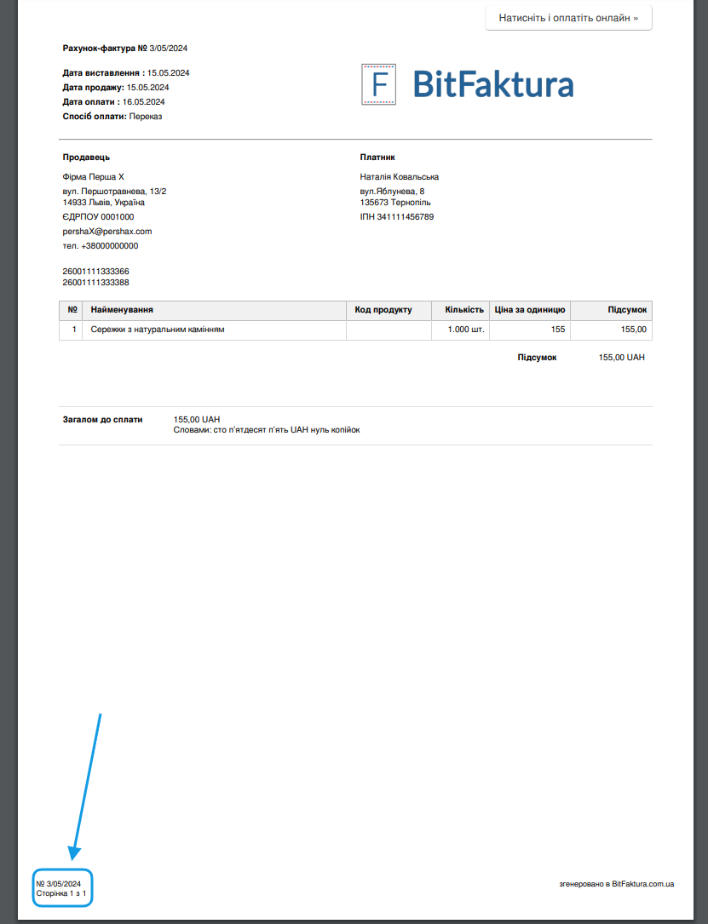Click the subtotal value '155,00 UAH' below table
The width and height of the screenshot is (708, 924).
coord(622,357)
